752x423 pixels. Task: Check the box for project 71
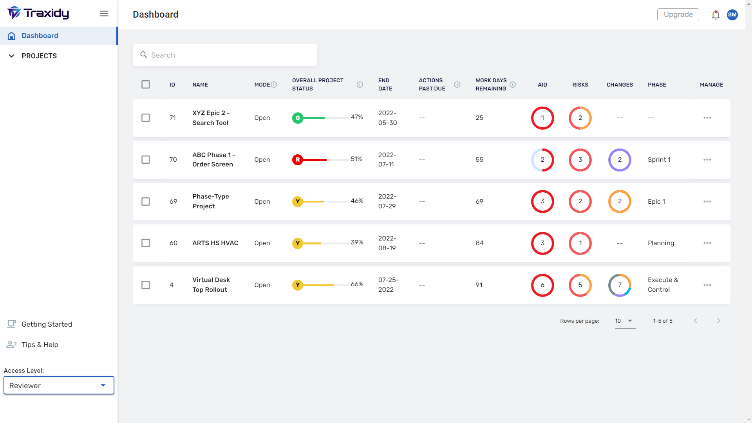tap(146, 118)
